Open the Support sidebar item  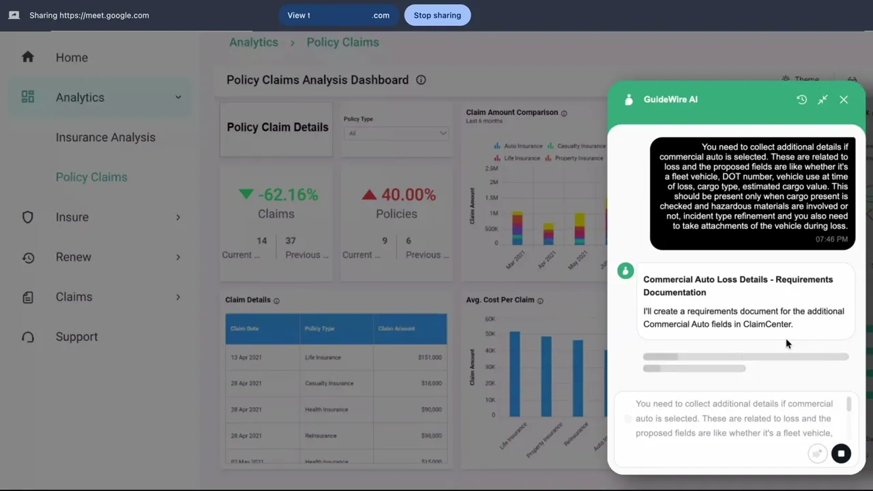(x=76, y=337)
